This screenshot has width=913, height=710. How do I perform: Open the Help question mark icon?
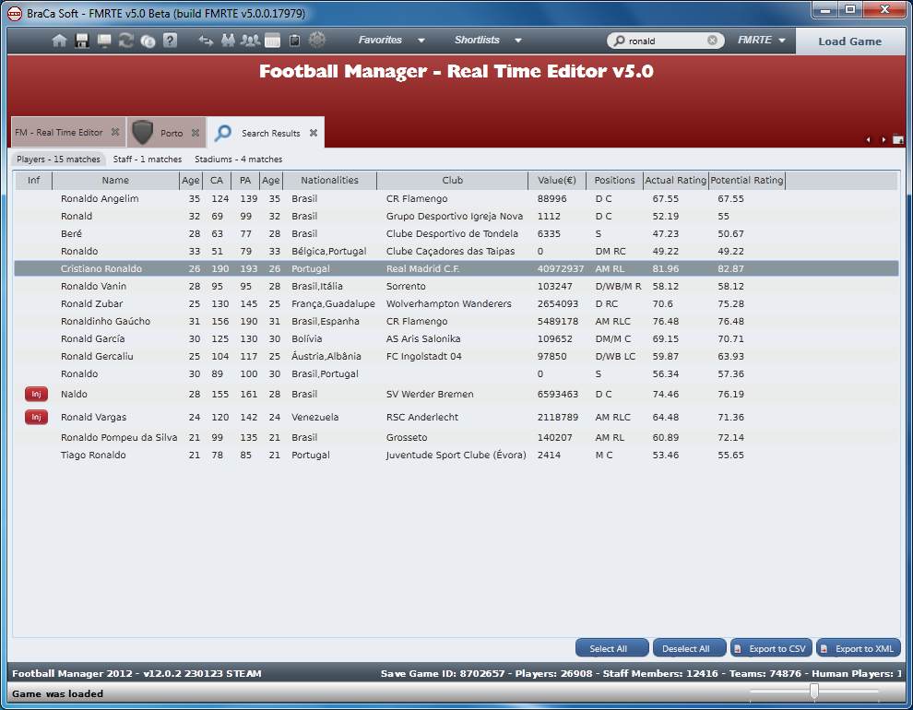pyautogui.click(x=170, y=41)
